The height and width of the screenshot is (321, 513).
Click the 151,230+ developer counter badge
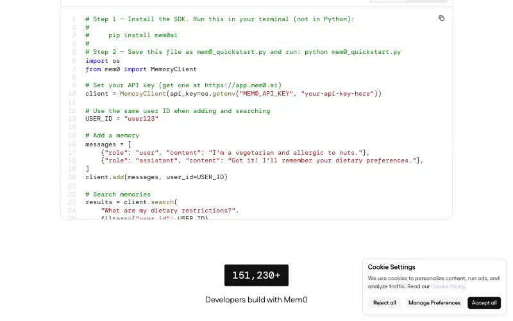(256, 275)
